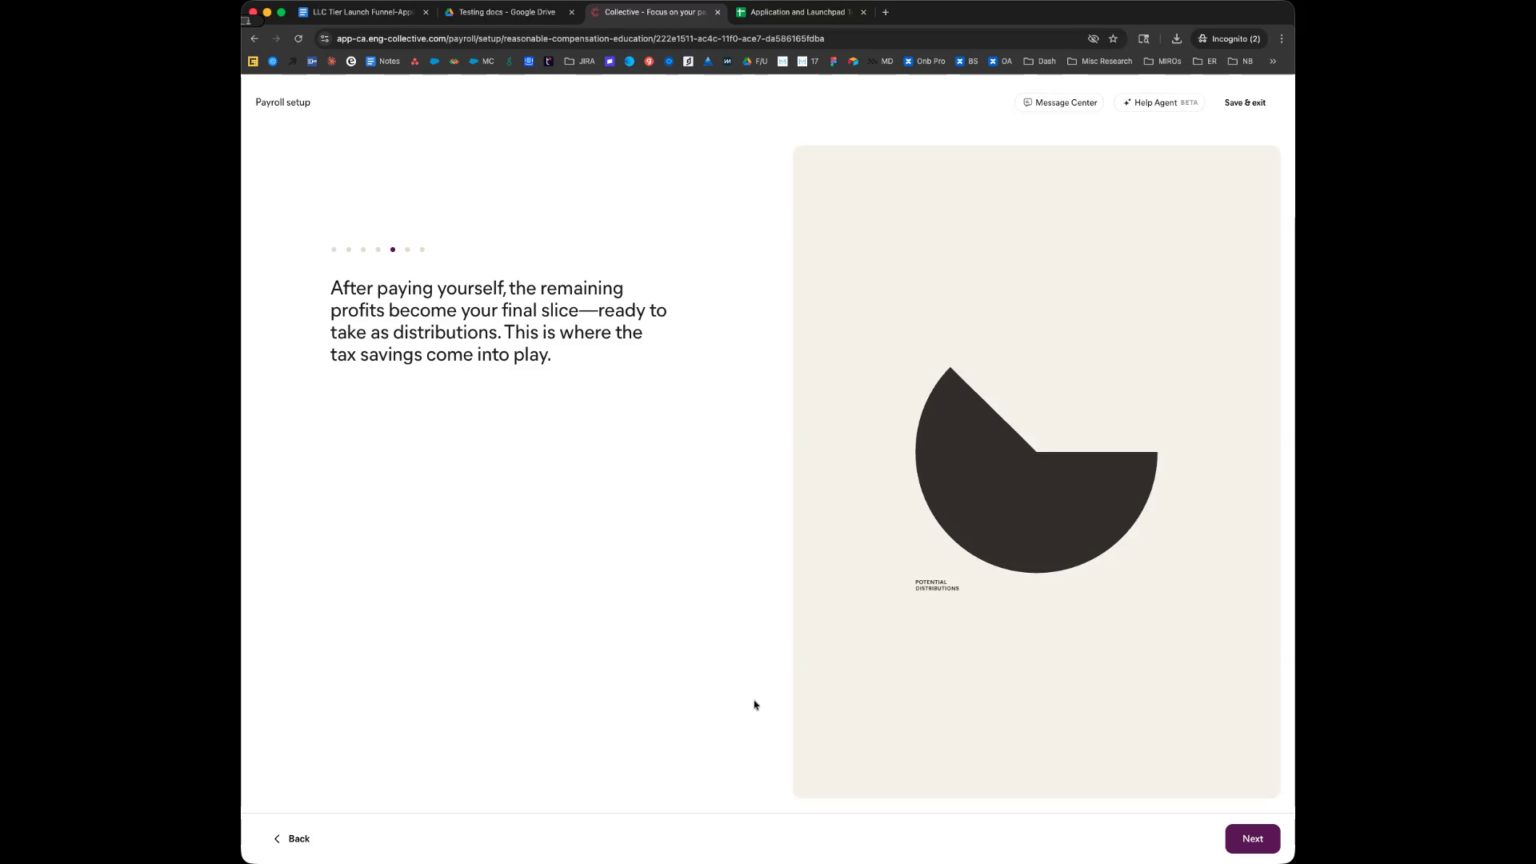Open the Misc Research bookmarks folder

[1099, 61]
